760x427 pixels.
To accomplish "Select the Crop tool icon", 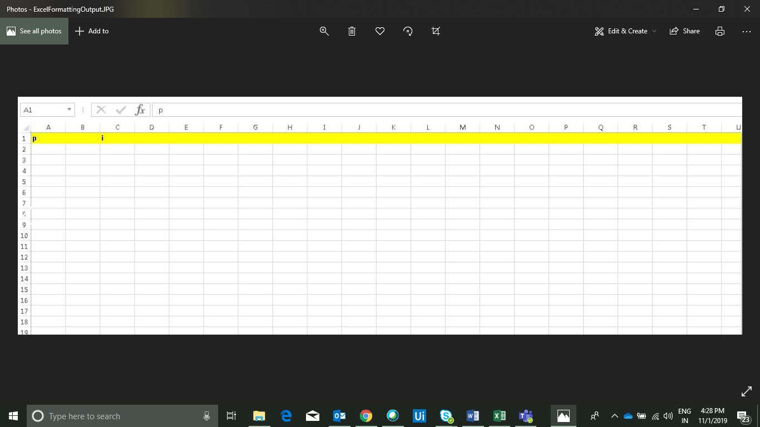I will click(436, 31).
